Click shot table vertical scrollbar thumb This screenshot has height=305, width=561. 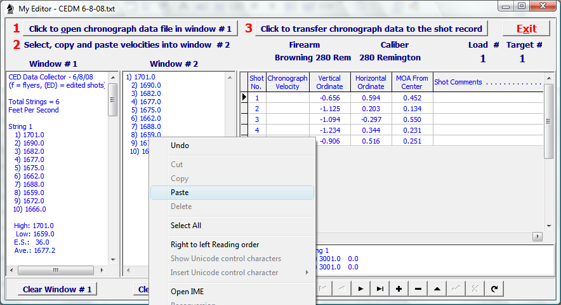point(549,121)
